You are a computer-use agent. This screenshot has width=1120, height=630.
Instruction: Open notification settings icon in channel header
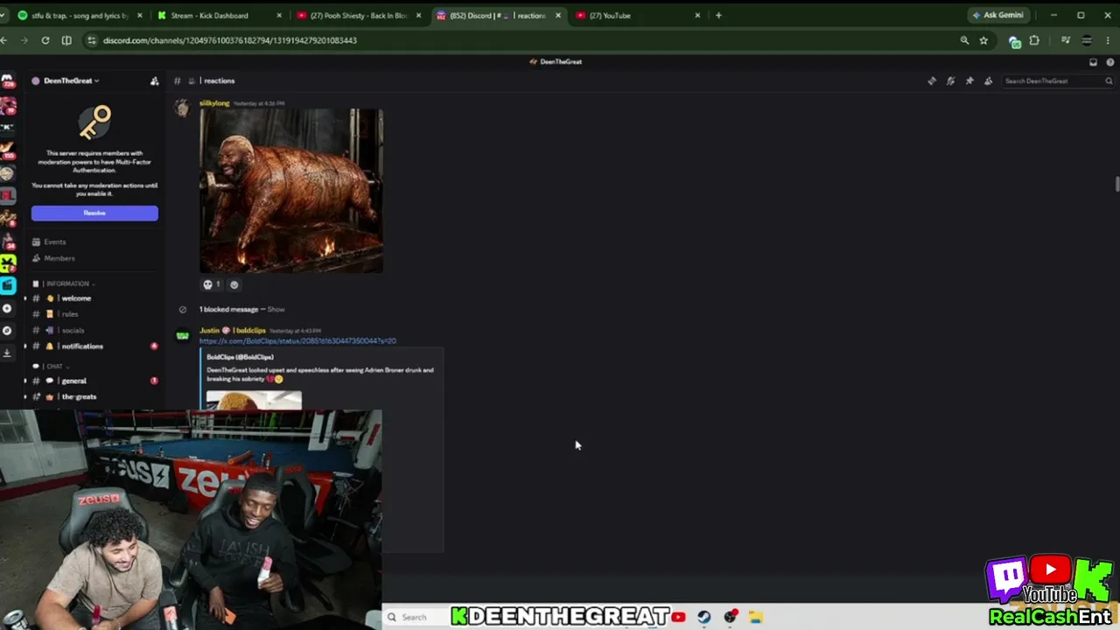point(950,80)
